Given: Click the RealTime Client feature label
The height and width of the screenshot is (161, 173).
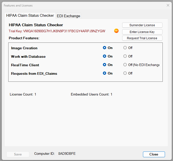Looking at the screenshot, I should coord(25,65).
